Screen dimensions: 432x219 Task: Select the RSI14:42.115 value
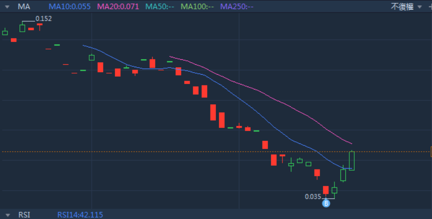click(x=80, y=215)
